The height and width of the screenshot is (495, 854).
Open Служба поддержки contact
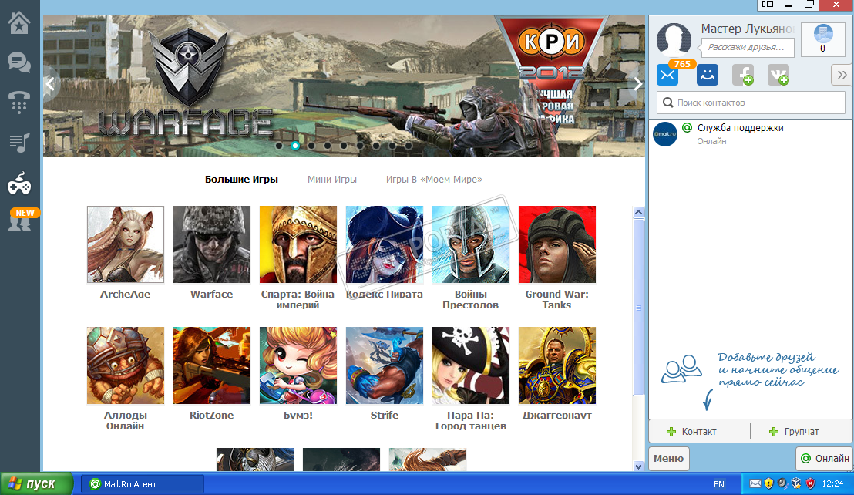tap(751, 134)
